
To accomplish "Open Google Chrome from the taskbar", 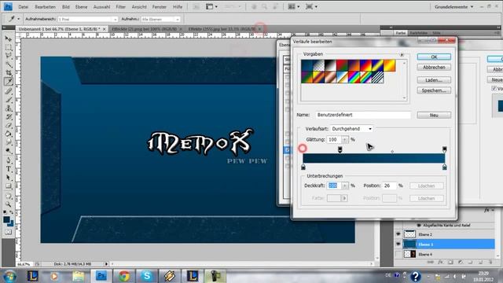I will [x=124, y=276].
